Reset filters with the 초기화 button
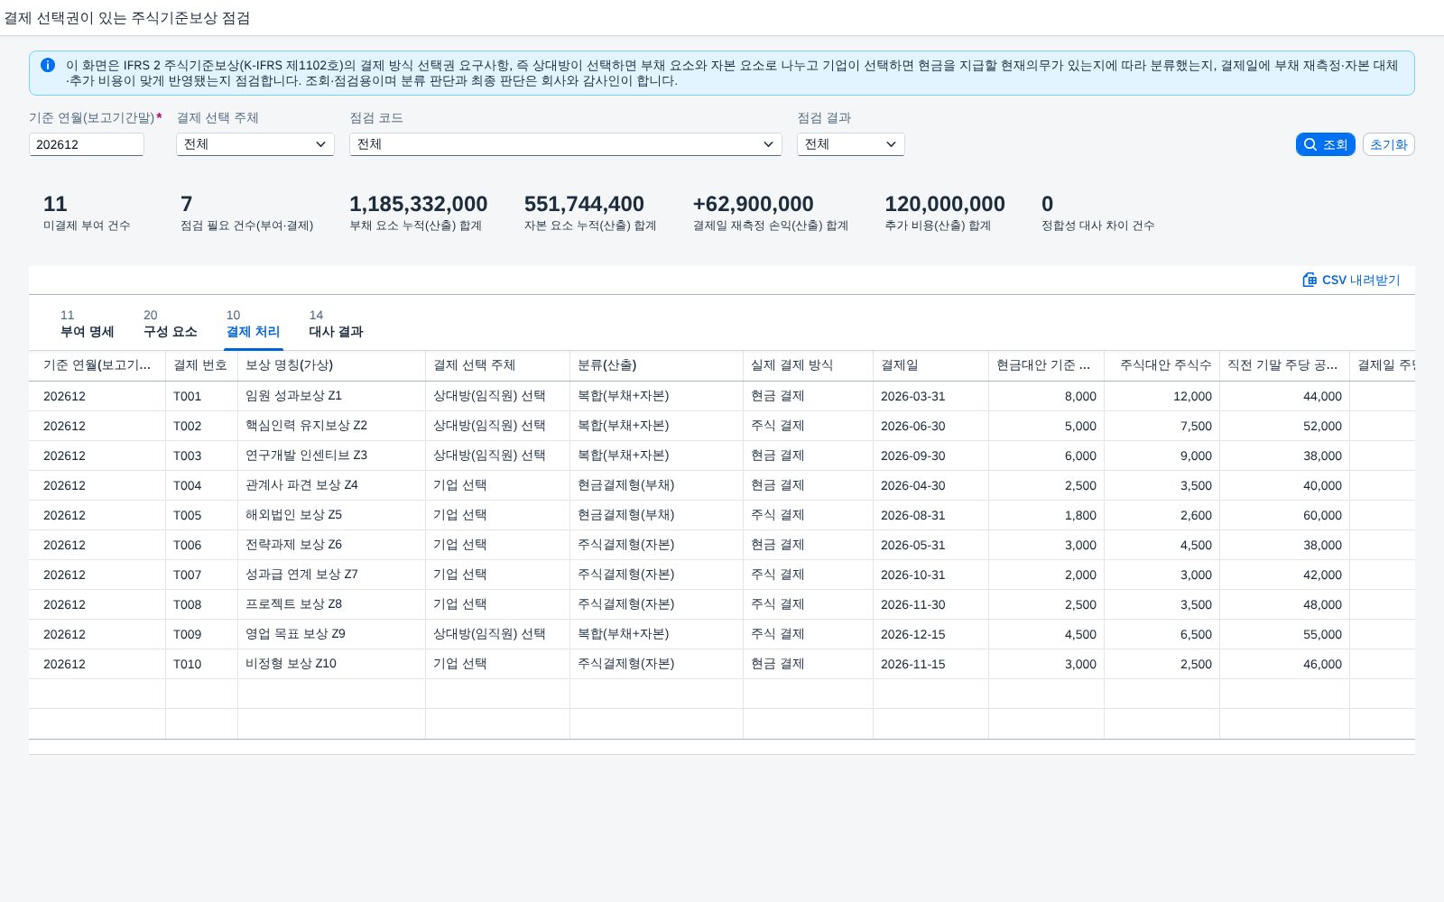This screenshot has width=1444, height=902. pos(1389,144)
